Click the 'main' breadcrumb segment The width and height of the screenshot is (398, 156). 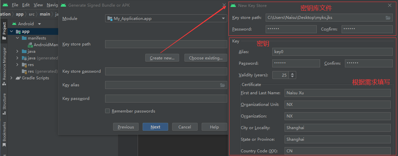(x=45, y=14)
